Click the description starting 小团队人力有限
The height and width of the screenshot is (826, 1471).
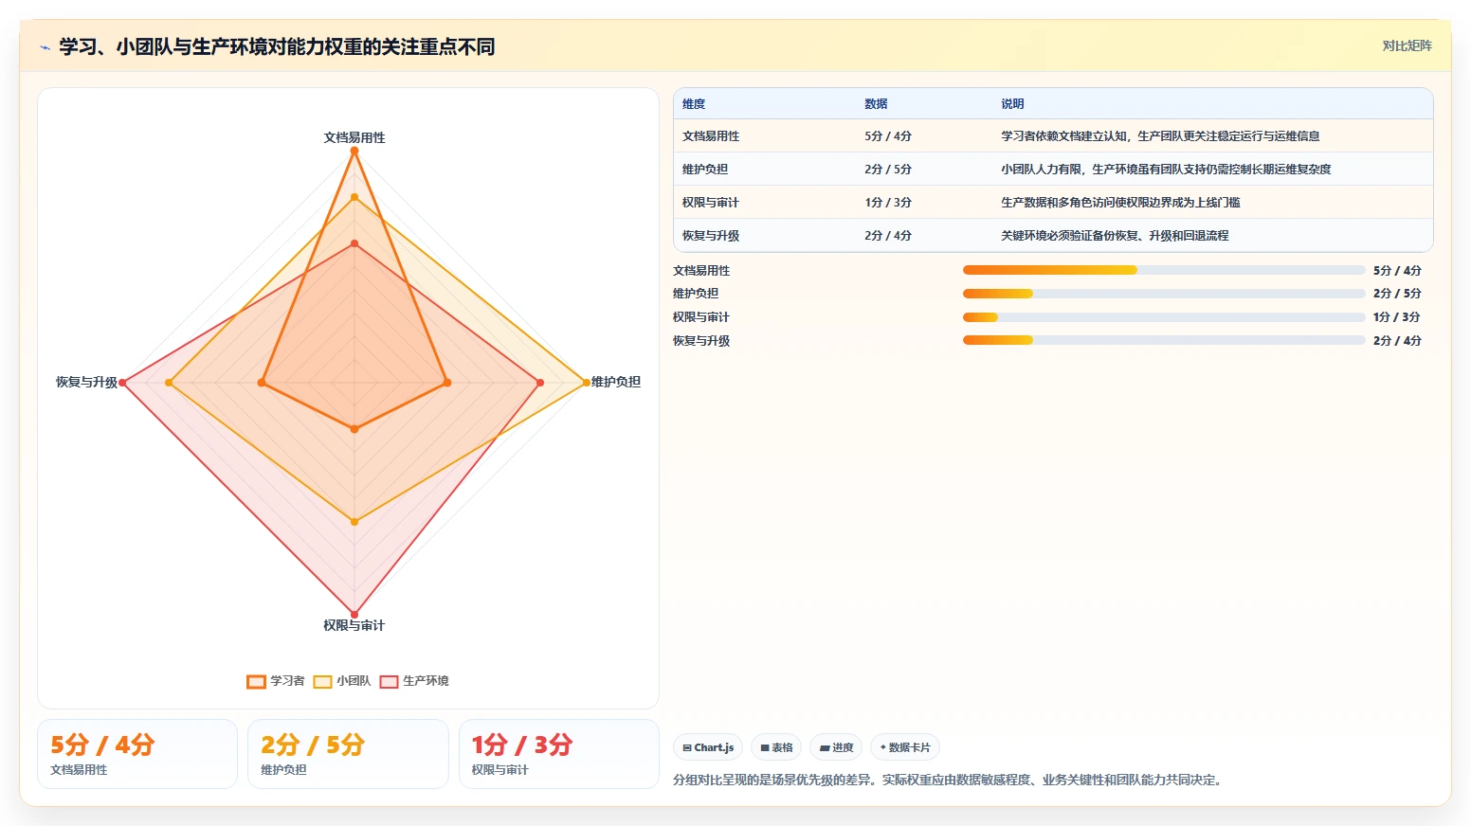click(1166, 170)
